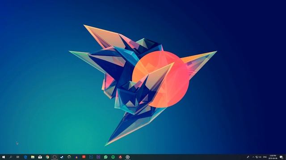The width and height of the screenshot is (286, 160).
Task: Open network status in system tray
Action: (257, 157)
